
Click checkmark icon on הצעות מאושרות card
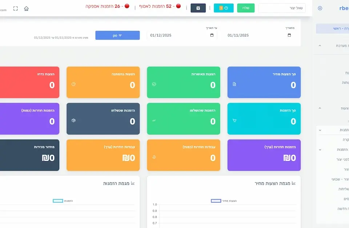[154, 84]
